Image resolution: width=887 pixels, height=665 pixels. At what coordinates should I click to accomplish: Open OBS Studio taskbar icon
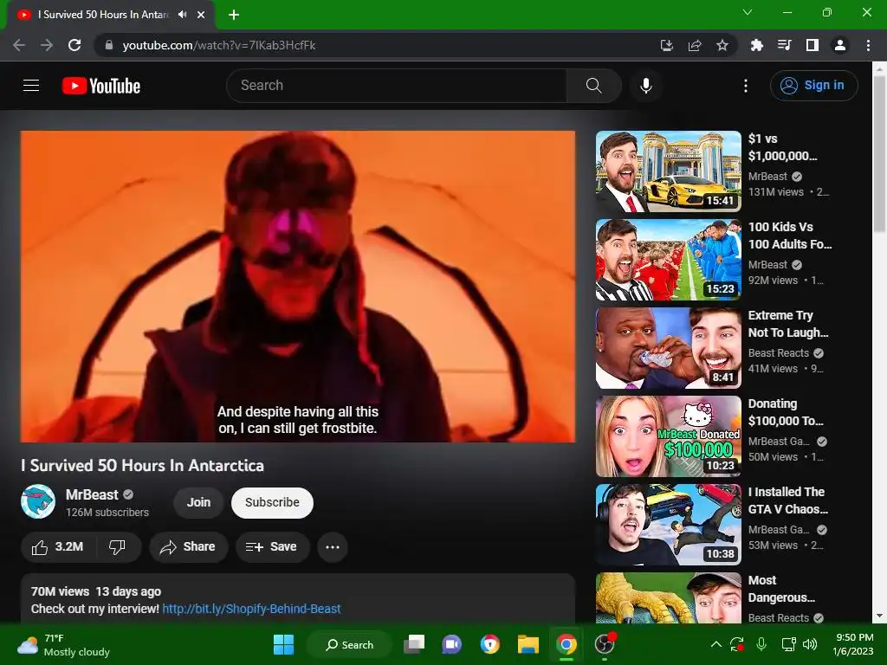tap(604, 644)
